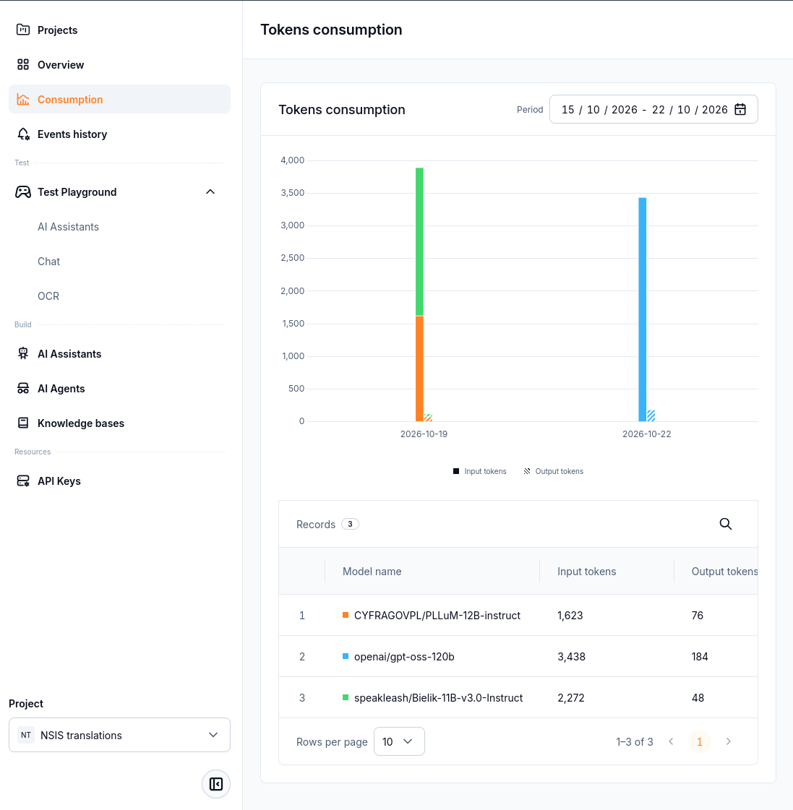Open OCR under Test Playground
Viewport: 793px width, 810px height.
tap(48, 296)
